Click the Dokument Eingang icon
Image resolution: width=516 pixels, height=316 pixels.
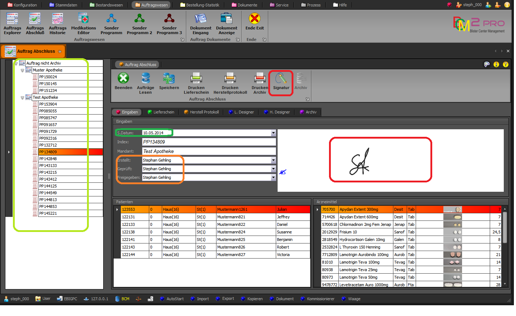tap(201, 19)
